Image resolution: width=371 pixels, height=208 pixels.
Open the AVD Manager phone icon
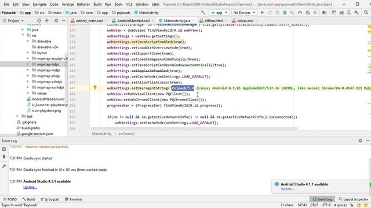click(349, 13)
